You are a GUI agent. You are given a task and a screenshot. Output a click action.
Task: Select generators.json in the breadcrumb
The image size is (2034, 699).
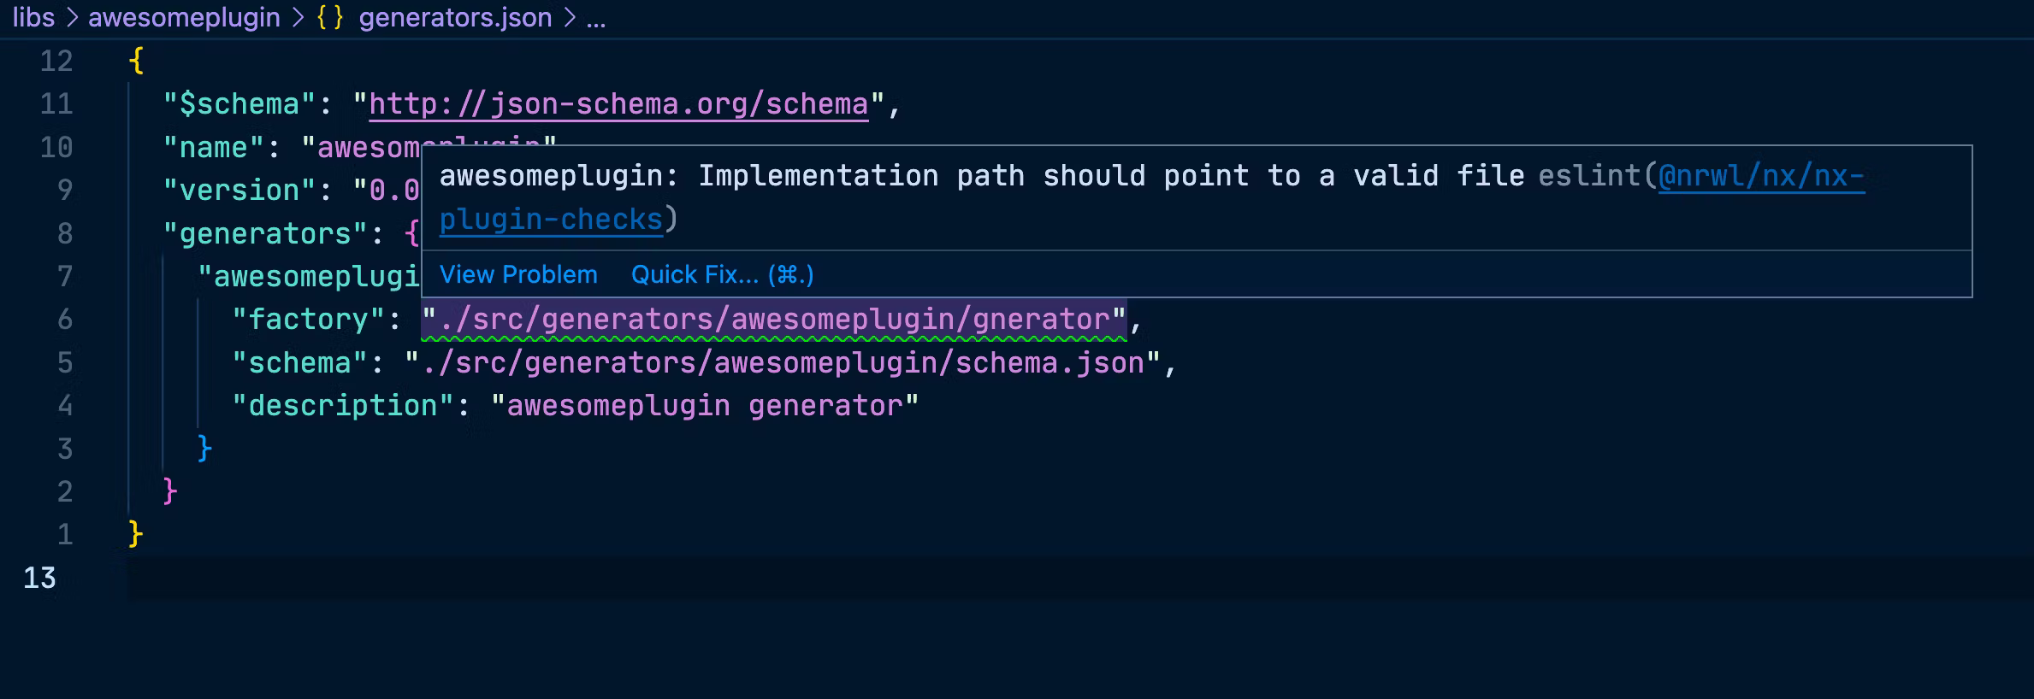pyautogui.click(x=455, y=18)
